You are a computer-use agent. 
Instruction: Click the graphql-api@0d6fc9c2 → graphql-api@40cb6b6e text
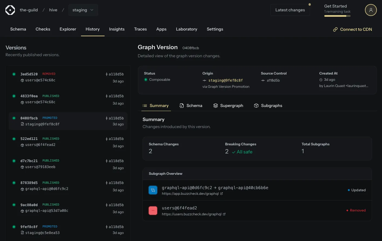215,188
